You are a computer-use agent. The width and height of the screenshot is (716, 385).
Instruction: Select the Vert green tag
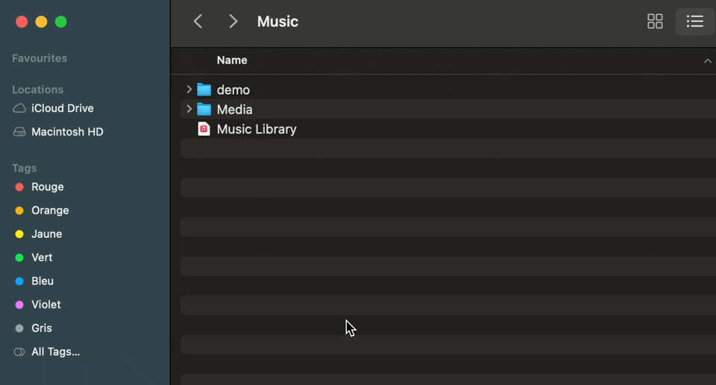pos(42,257)
